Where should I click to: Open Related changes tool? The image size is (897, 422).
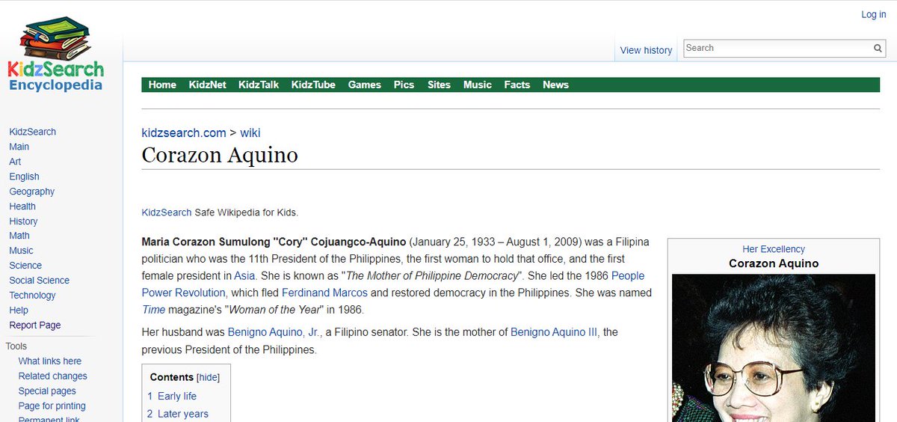pyautogui.click(x=53, y=376)
